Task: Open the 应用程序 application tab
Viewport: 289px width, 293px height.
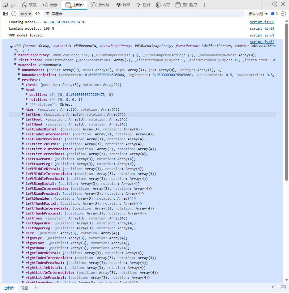Action: [x=187, y=5]
